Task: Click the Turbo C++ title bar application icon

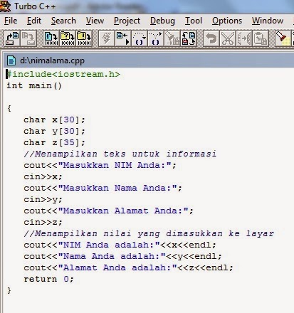Action: click(x=5, y=6)
